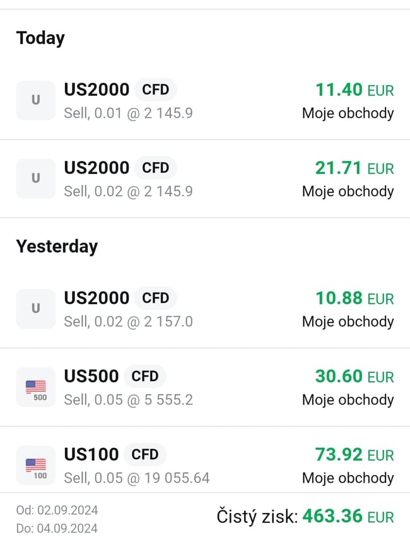Tap the Today section header
Viewport: 410px width, 540px height.
point(40,38)
